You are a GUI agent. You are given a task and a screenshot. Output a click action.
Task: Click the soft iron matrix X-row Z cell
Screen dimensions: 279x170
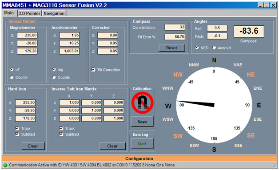click(114, 103)
